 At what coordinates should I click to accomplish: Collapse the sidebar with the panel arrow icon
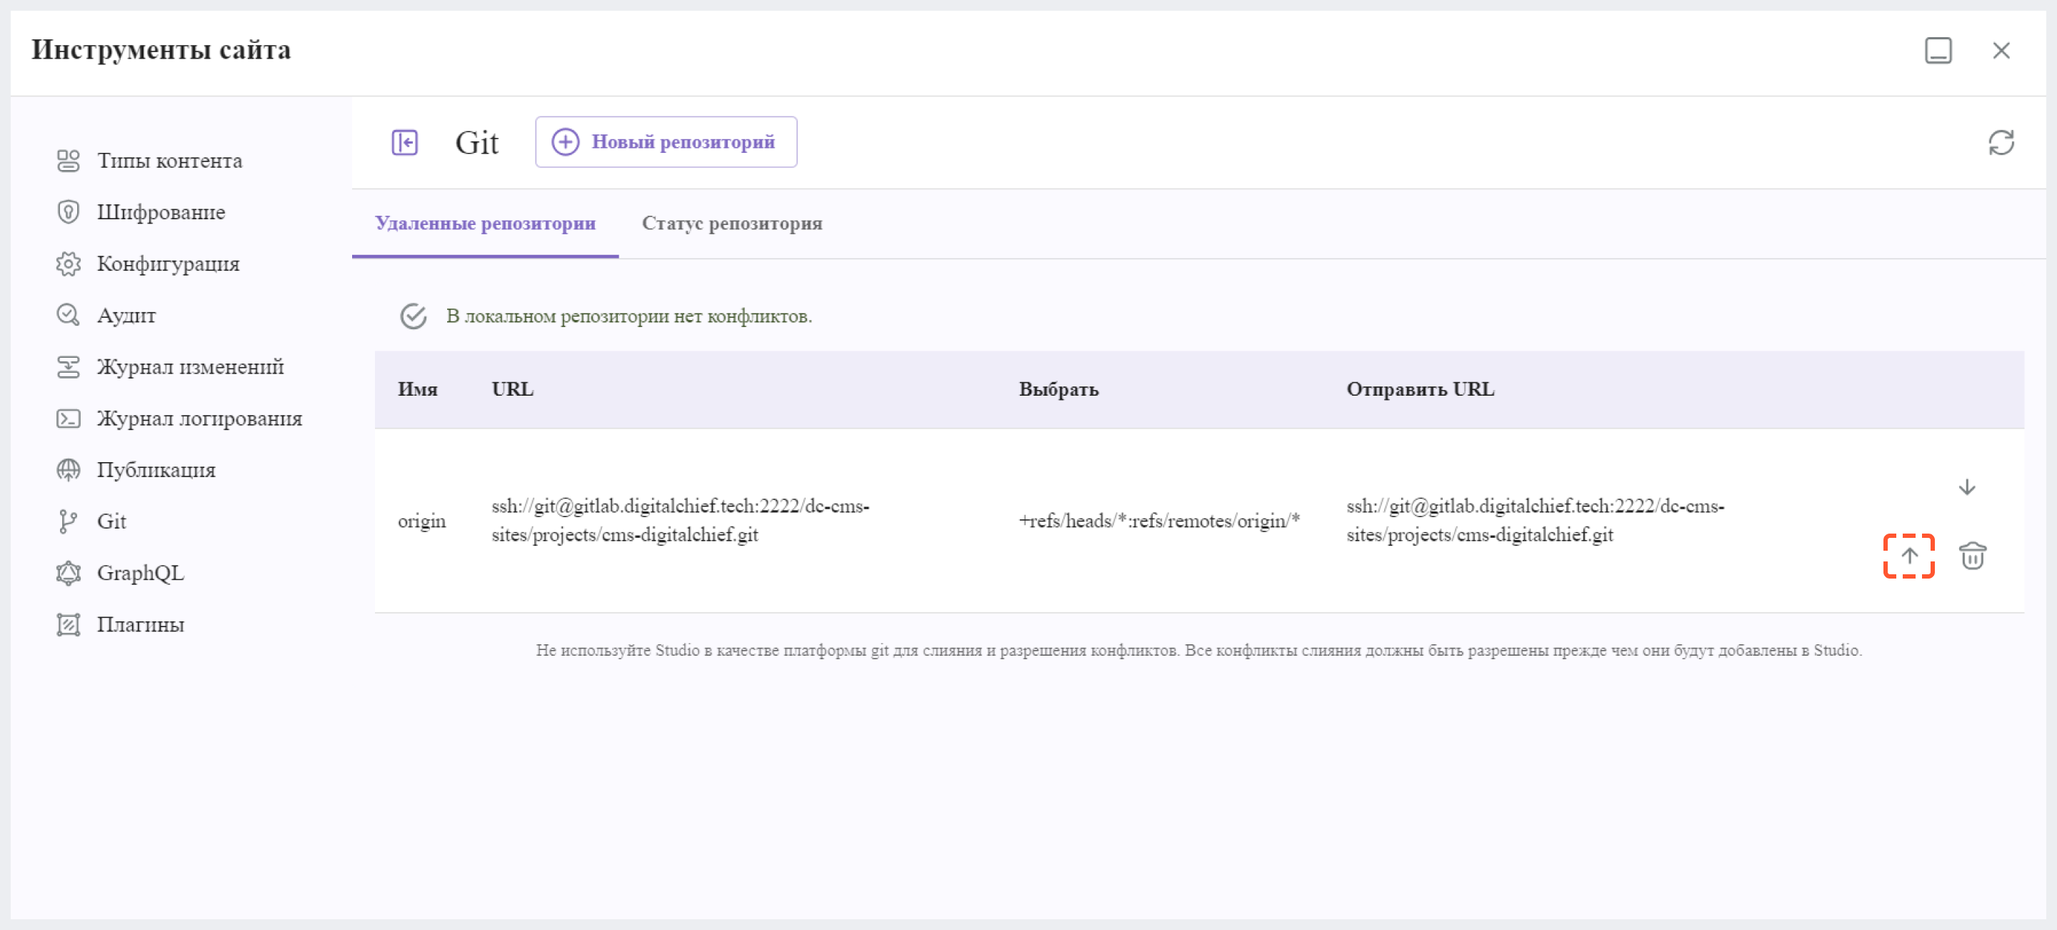pyautogui.click(x=404, y=142)
